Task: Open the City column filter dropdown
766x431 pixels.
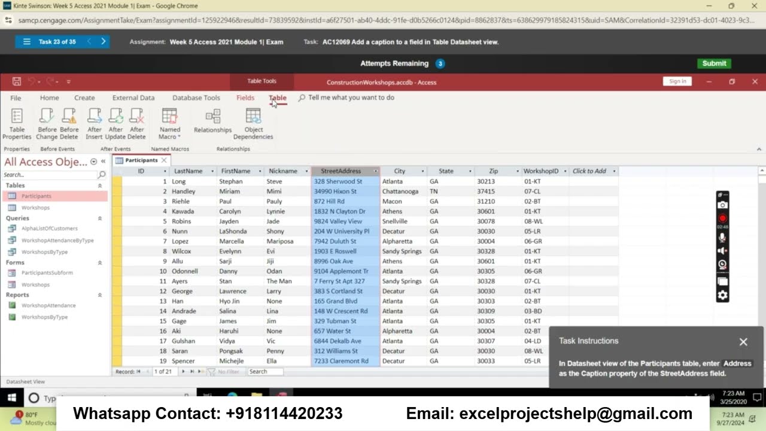Action: tap(422, 171)
